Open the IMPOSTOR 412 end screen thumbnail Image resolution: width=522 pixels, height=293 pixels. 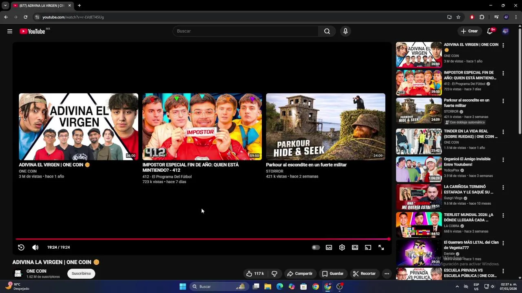tap(202, 127)
